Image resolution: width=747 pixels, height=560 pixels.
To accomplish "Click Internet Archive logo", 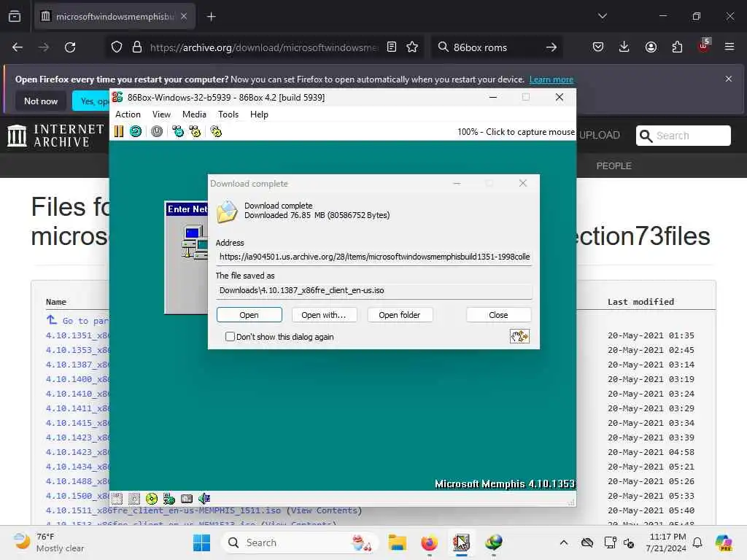I will [55, 136].
